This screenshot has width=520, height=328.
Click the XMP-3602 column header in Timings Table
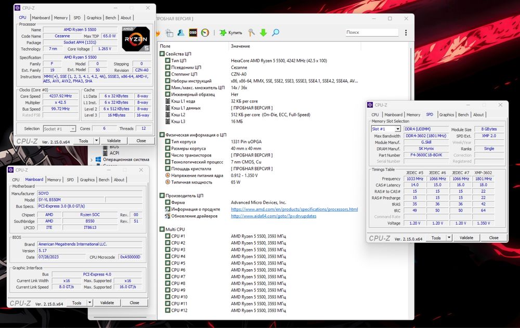pyautogui.click(x=483, y=173)
